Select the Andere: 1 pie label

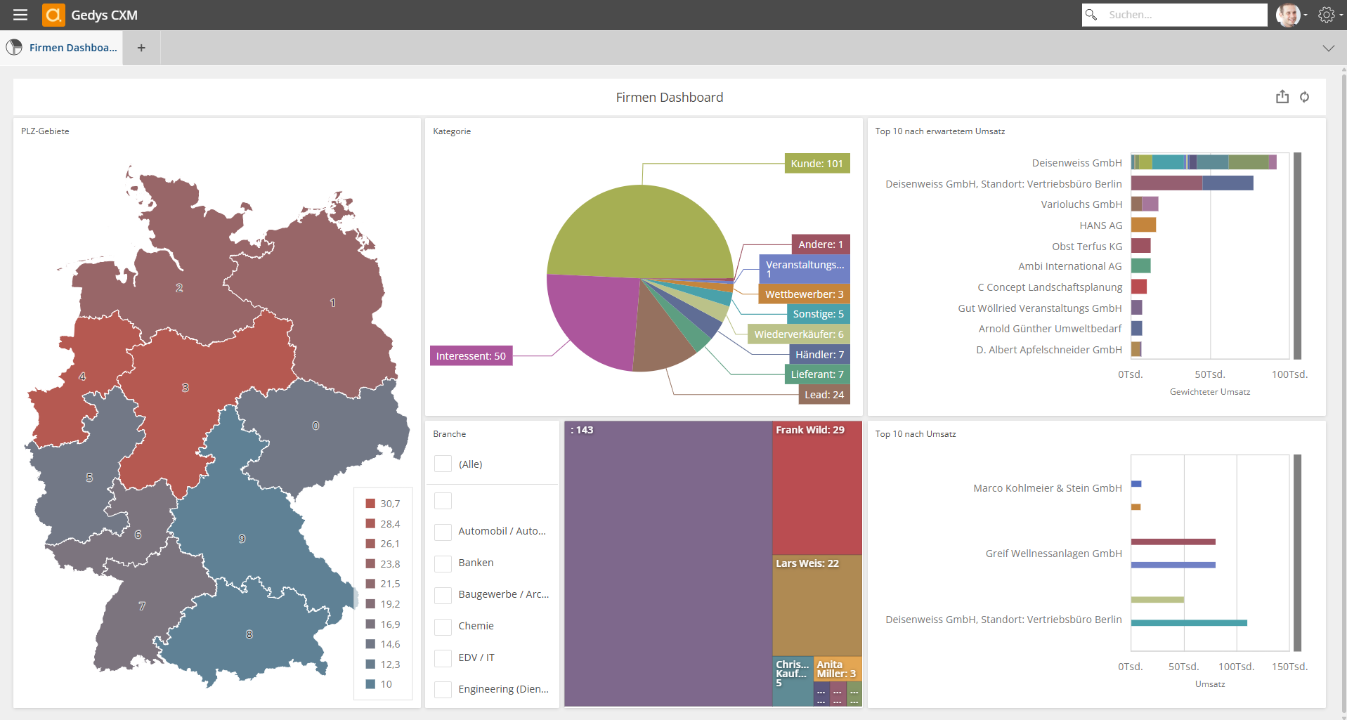click(x=821, y=244)
